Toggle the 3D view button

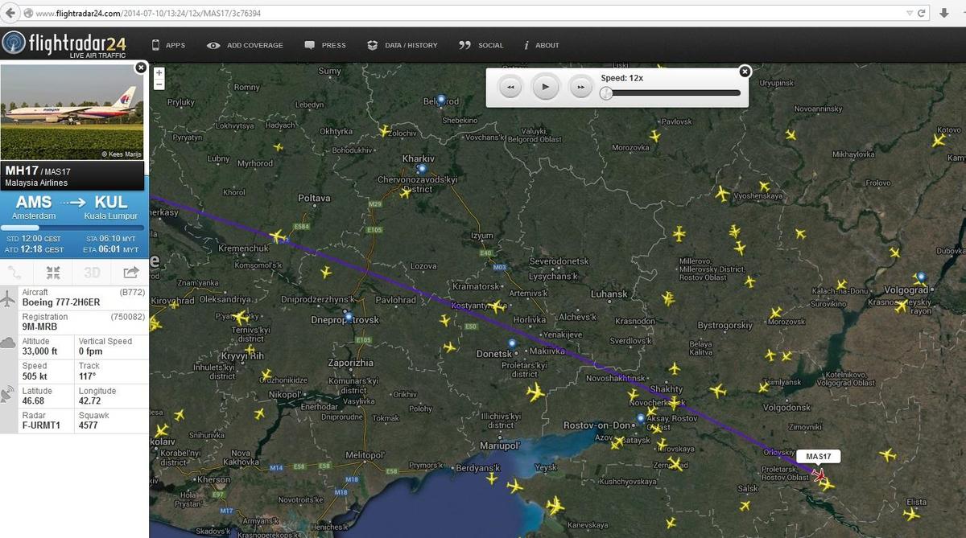[92, 273]
